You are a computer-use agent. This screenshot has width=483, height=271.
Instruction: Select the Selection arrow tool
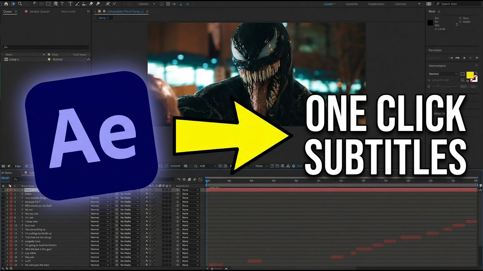[x=14, y=4]
